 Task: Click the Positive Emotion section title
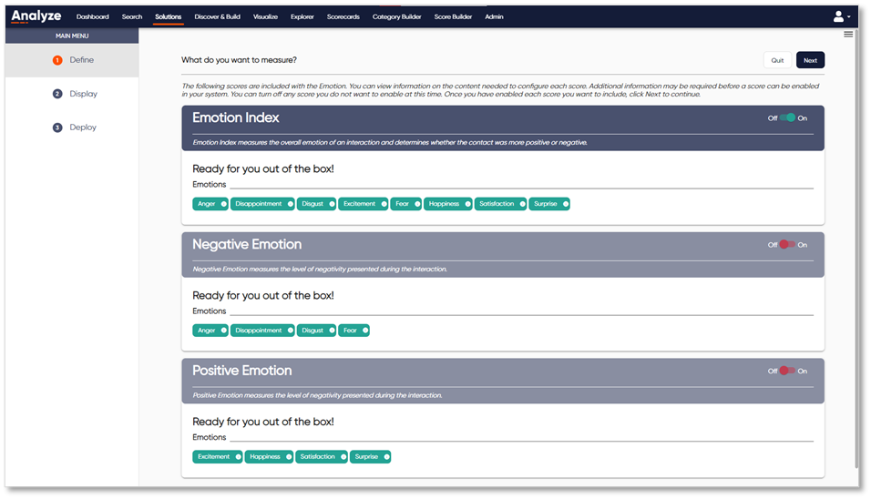point(241,371)
